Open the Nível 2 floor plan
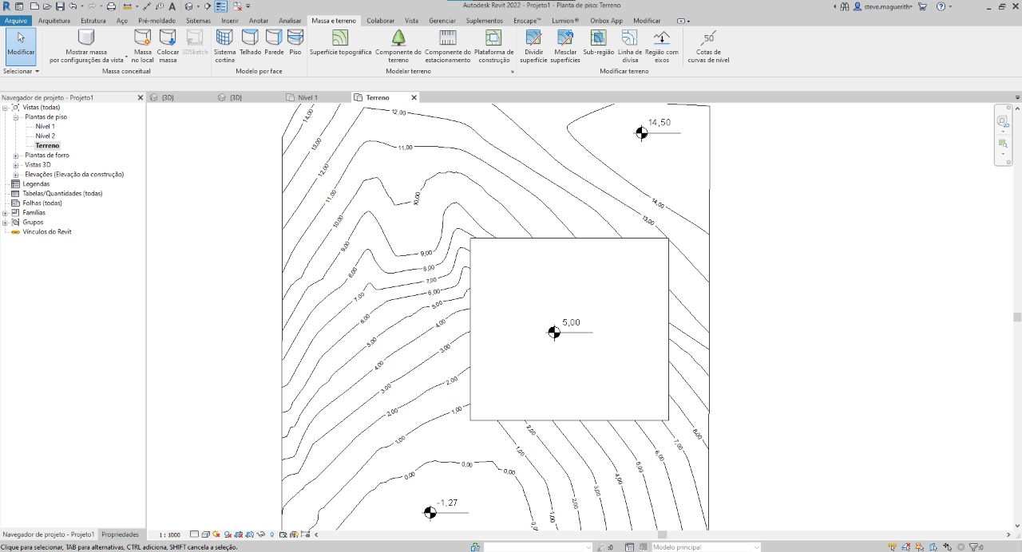Viewport: 1022px width, 552px height. [46, 136]
